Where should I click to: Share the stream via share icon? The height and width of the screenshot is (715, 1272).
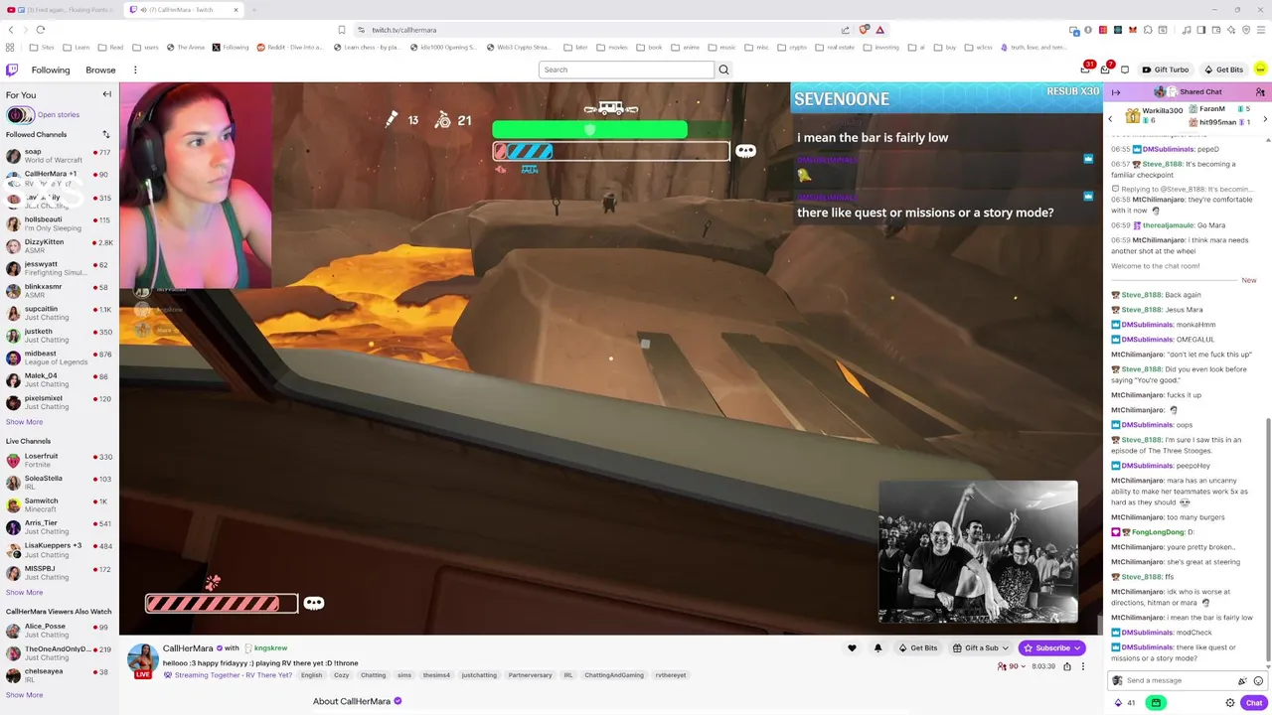tap(1067, 666)
